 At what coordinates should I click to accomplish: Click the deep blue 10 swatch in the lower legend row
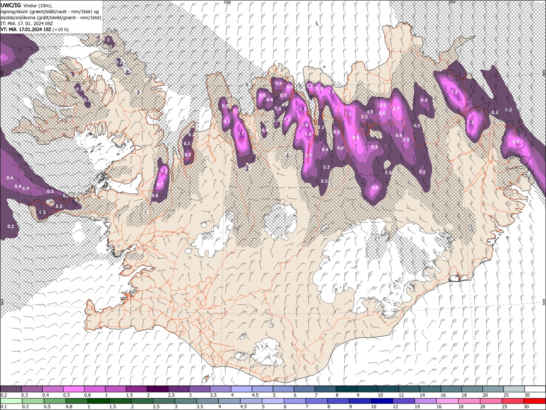(382, 401)
